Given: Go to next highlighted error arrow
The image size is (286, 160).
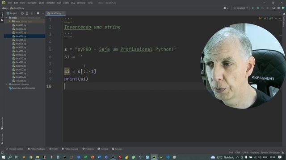Looking at the screenshot, I should tap(280, 18).
